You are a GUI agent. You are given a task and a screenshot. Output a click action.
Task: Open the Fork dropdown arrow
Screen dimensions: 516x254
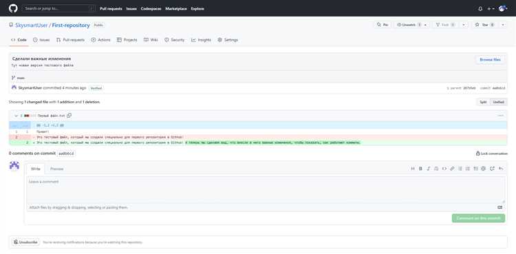tap(464, 25)
